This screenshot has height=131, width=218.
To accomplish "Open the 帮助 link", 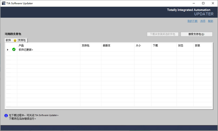I will (210, 21).
